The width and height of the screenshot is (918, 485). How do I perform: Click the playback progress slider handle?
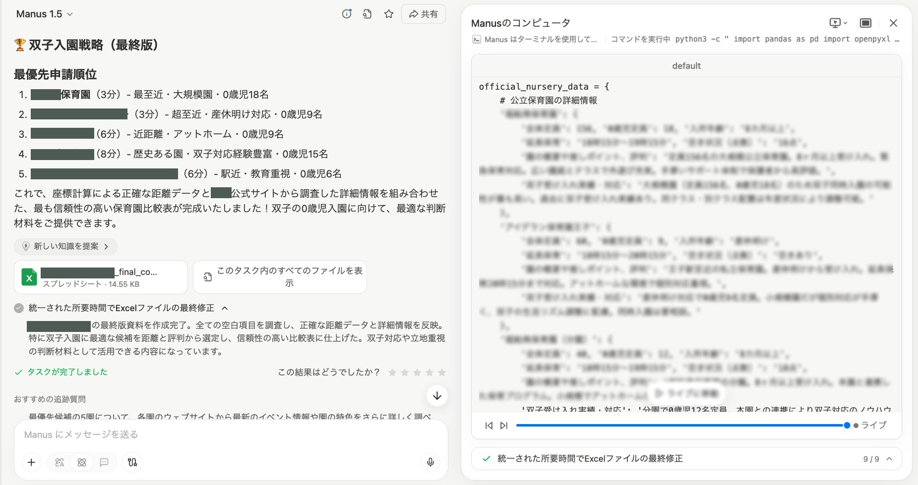point(847,426)
